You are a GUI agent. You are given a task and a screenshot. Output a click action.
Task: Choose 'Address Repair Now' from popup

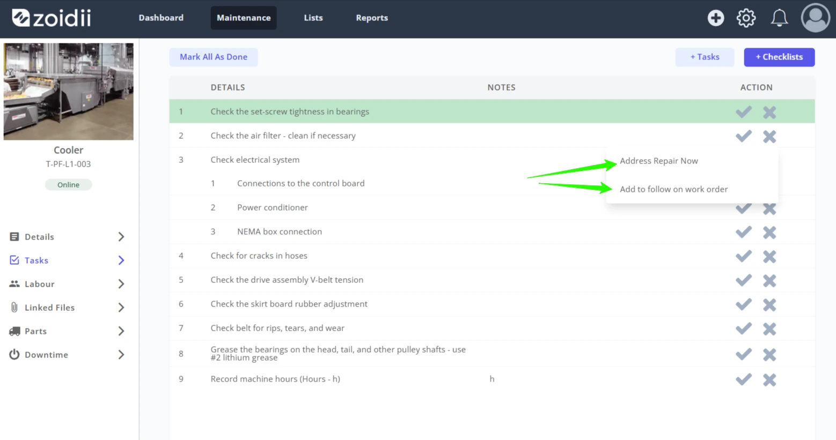coord(659,161)
